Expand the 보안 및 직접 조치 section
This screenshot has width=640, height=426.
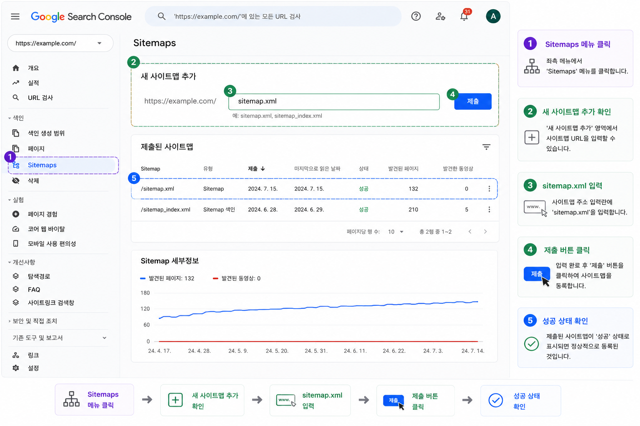[32, 321]
